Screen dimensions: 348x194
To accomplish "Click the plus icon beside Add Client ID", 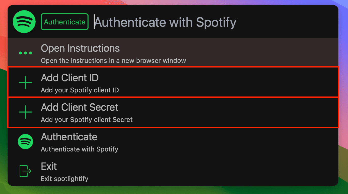I will tap(25, 82).
